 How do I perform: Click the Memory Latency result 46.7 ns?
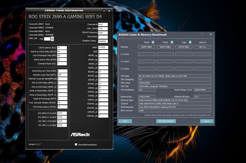tap(202, 47)
